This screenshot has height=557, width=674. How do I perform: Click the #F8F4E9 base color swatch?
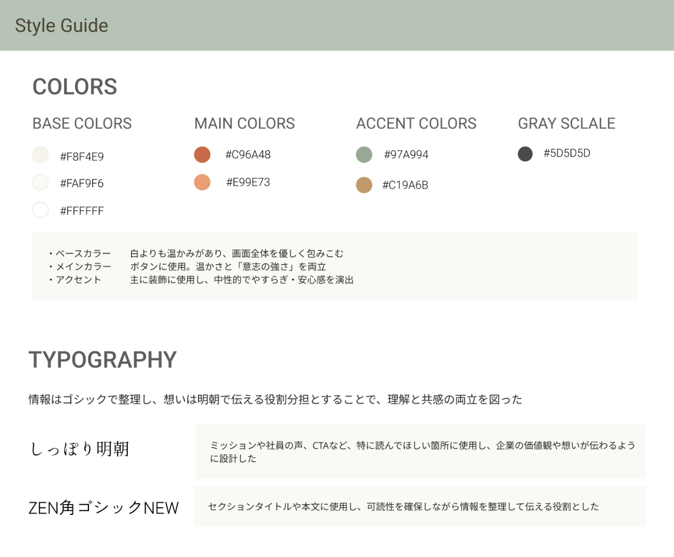coord(40,155)
